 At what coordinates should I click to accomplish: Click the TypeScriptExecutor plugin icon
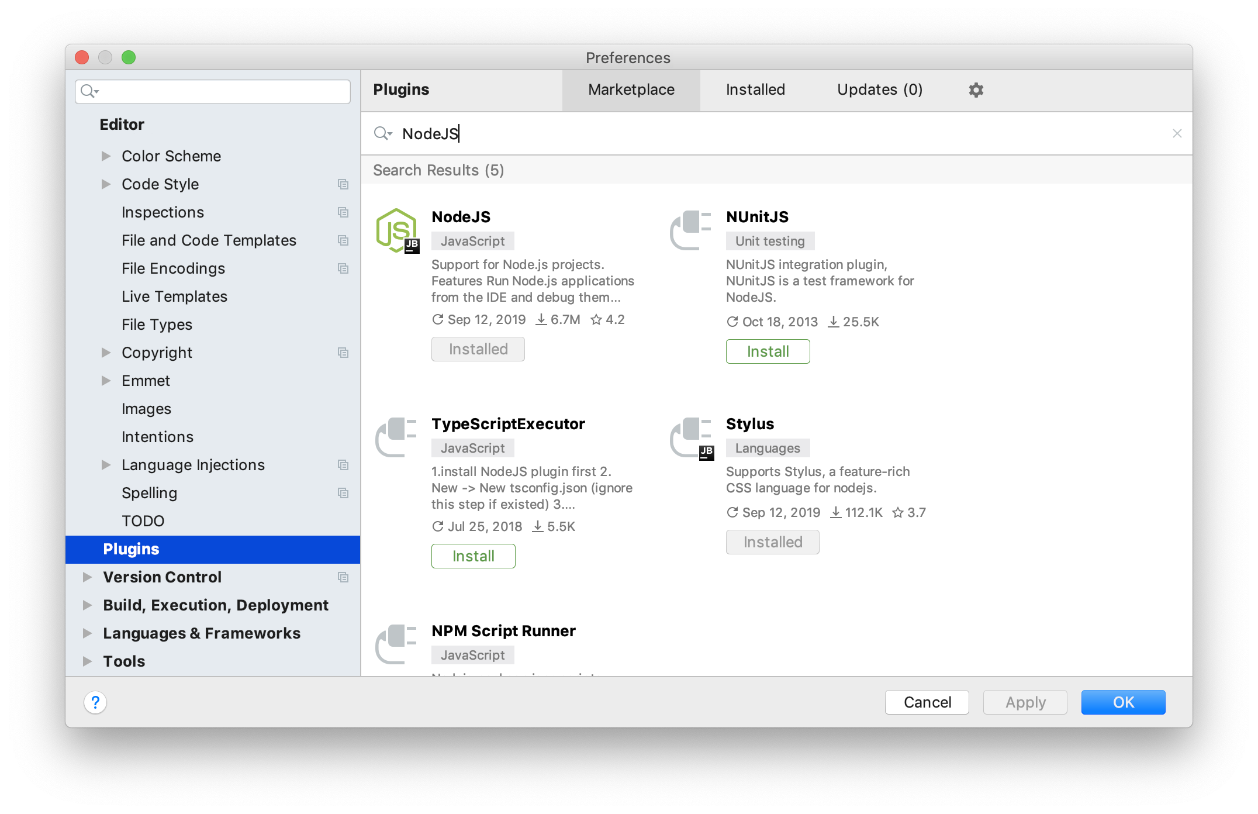396,437
